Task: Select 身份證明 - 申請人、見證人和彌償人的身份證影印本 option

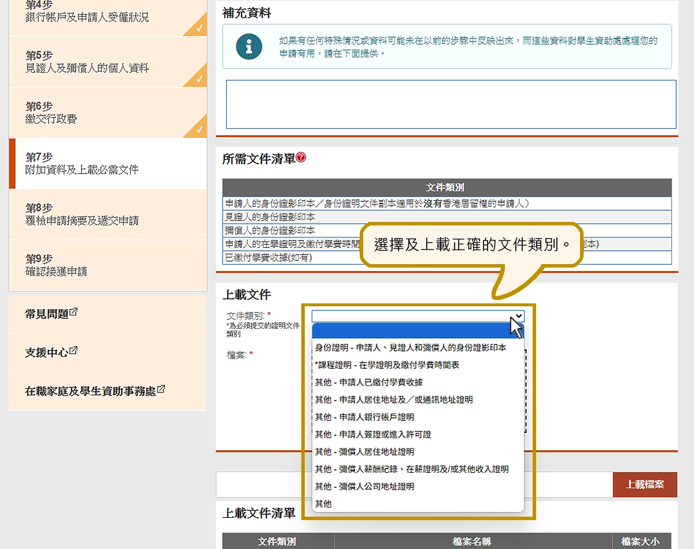Action: (411, 347)
